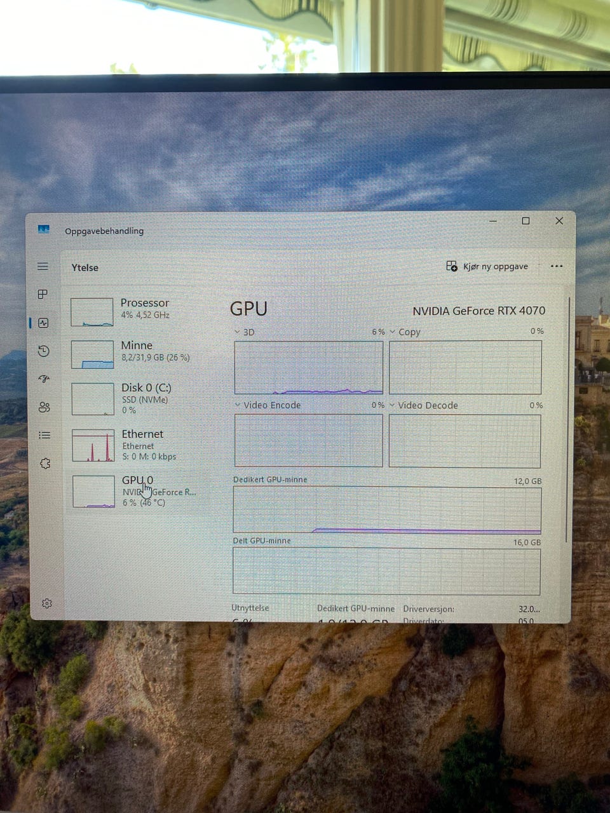Open the Processes page icon

43,294
